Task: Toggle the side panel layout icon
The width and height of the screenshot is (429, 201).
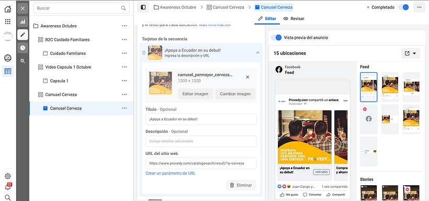Action: pyautogui.click(x=143, y=7)
